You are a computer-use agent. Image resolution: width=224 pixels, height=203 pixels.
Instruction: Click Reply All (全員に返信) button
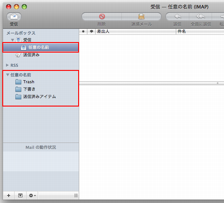click(200, 16)
